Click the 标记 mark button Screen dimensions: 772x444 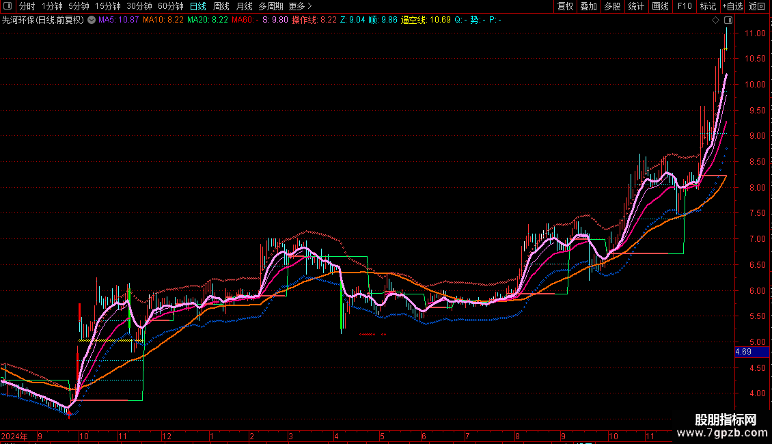(708, 6)
